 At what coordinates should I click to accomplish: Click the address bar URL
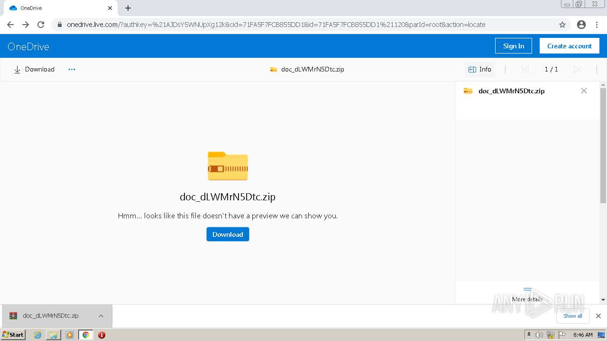(276, 25)
